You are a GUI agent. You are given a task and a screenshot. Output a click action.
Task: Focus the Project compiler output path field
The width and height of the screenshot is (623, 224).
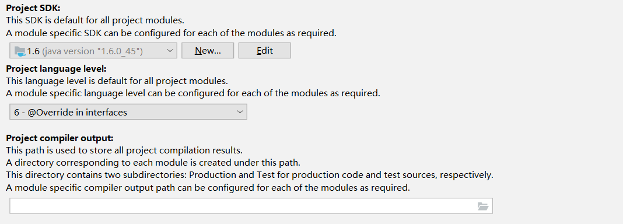point(251,206)
